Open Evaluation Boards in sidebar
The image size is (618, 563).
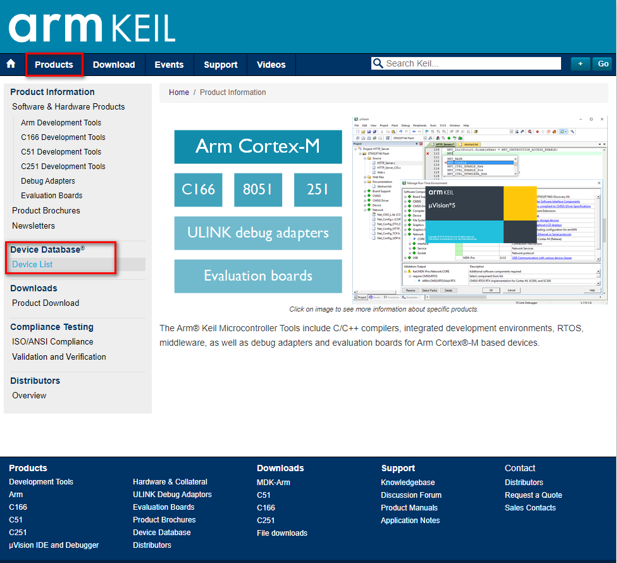pyautogui.click(x=52, y=196)
